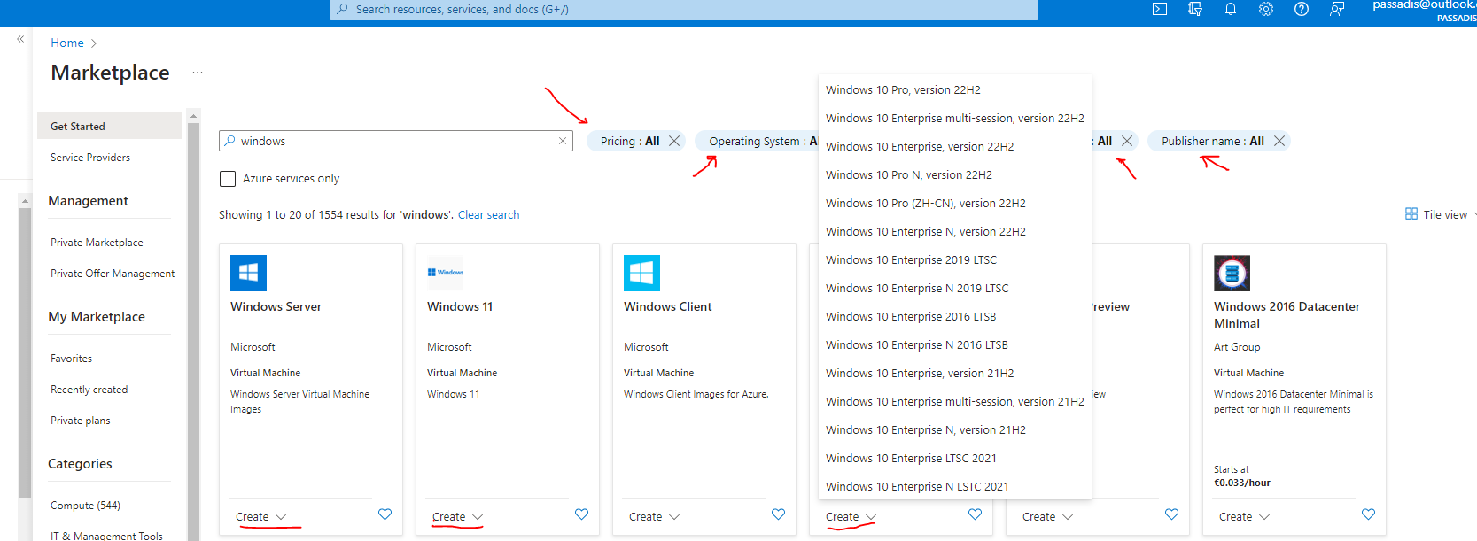Expand the Create dropdown on Windows Client
This screenshot has width=1477, height=541.
click(x=655, y=517)
